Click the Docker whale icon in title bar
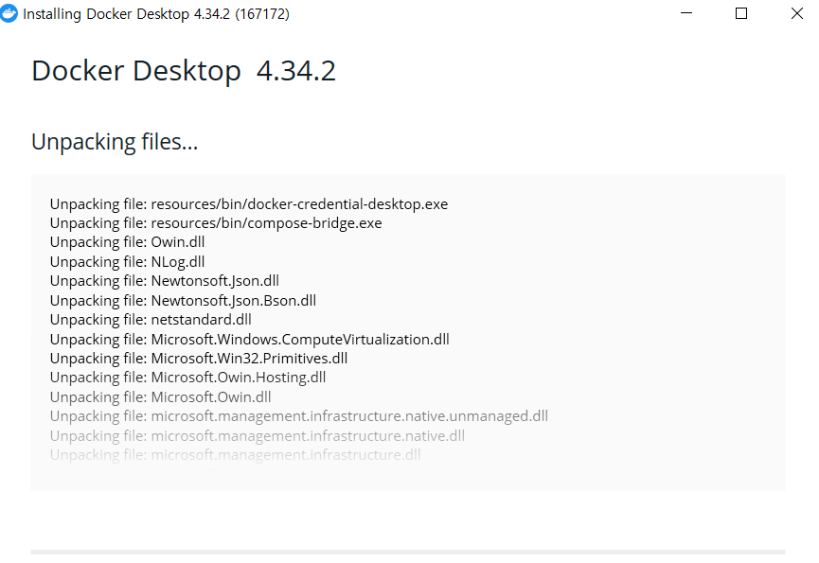 click(9, 13)
